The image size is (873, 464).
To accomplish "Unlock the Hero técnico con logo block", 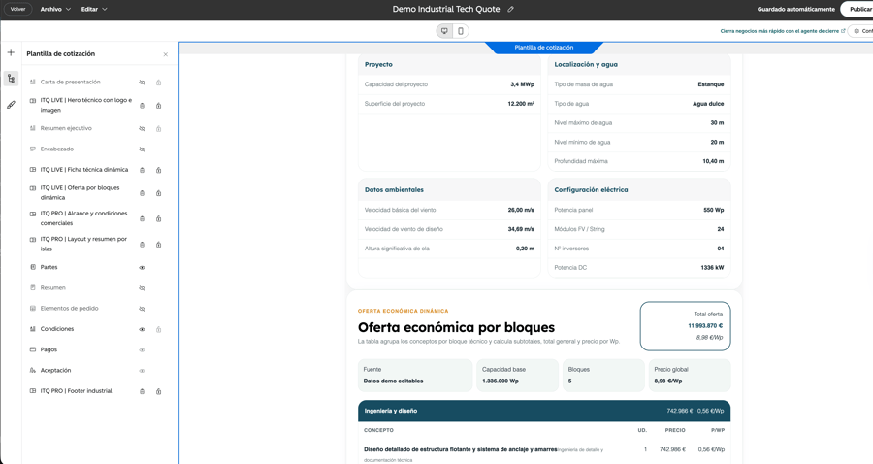I will pos(159,106).
